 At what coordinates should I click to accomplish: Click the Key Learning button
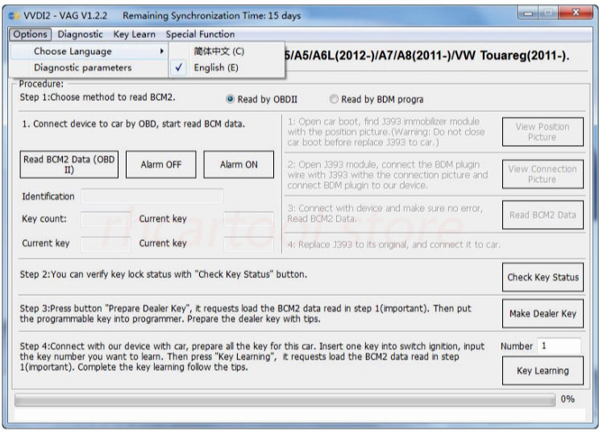coord(543,371)
